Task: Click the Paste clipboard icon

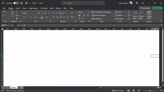Action: pyautogui.click(x=13, y=13)
